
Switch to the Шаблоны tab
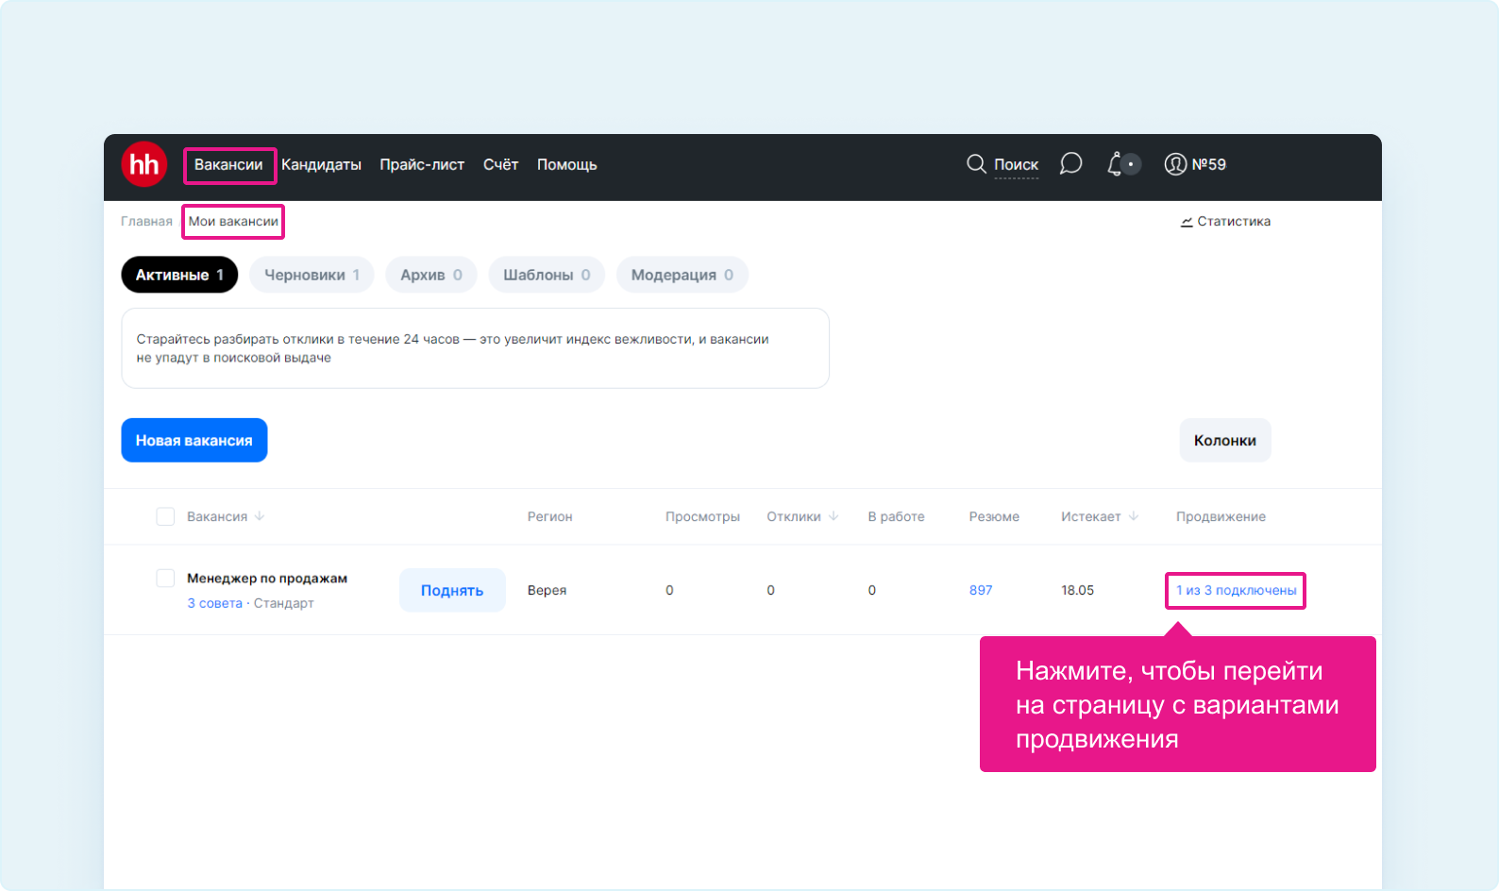click(547, 275)
